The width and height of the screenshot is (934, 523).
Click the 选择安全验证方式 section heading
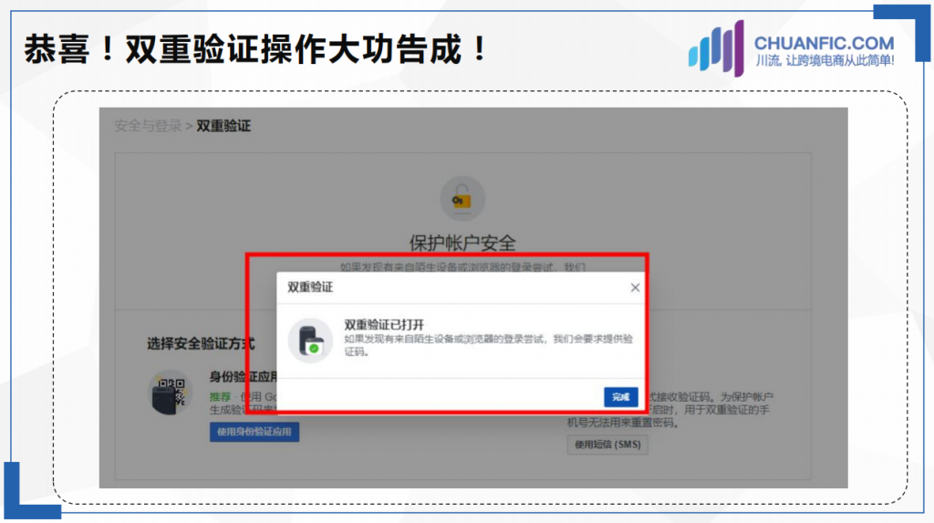tap(201, 343)
